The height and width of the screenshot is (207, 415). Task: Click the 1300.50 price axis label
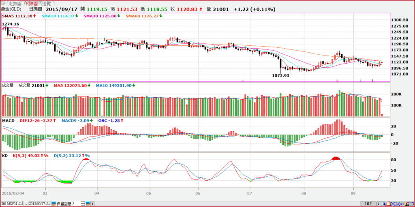(x=400, y=20)
